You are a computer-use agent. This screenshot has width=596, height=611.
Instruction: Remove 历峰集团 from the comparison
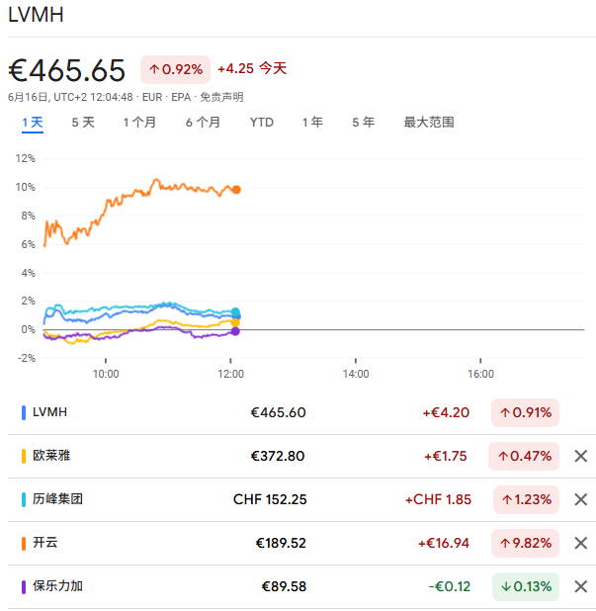tap(580, 499)
